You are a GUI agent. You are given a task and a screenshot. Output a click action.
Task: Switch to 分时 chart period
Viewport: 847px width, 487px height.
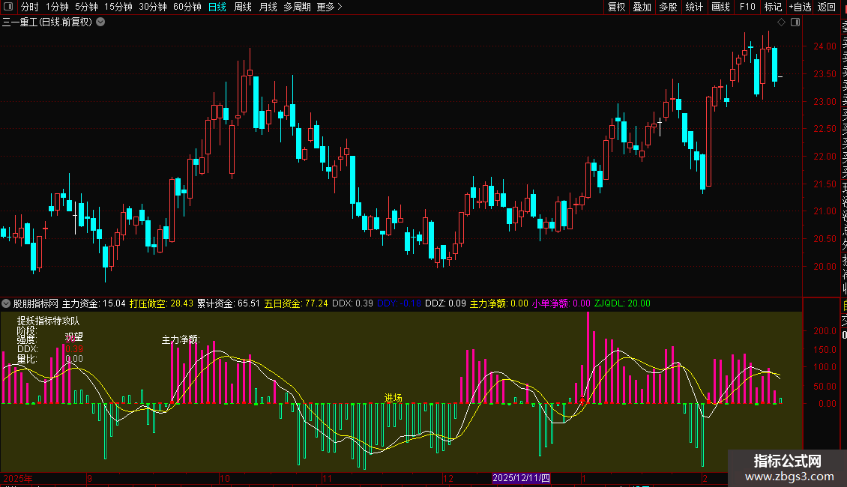click(30, 7)
